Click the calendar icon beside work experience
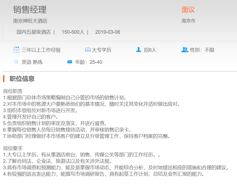The image size is (237, 187). click(x=16, y=50)
